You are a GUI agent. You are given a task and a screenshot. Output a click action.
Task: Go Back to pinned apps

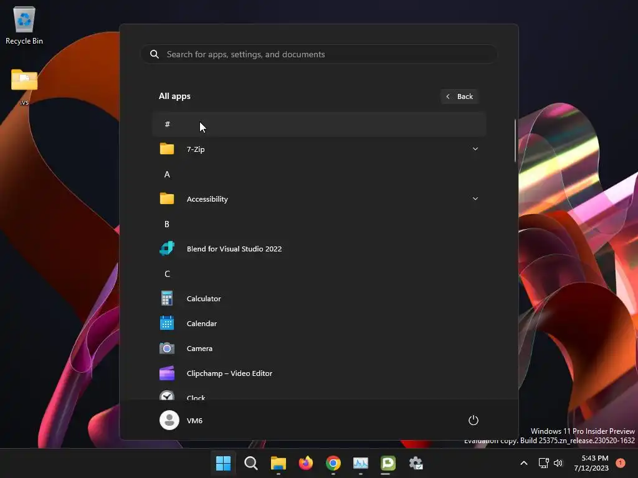pyautogui.click(x=459, y=96)
